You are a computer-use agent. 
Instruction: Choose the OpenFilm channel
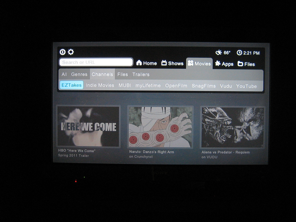176,86
